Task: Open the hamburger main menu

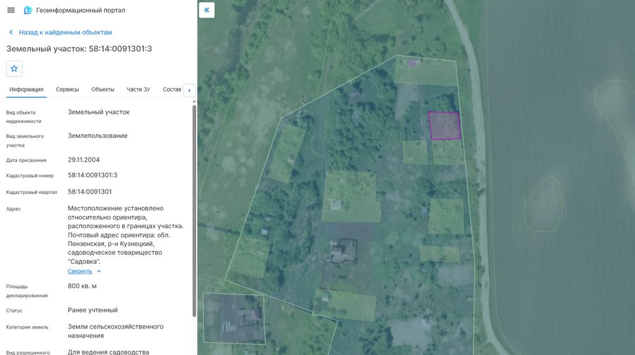Action: pos(11,10)
